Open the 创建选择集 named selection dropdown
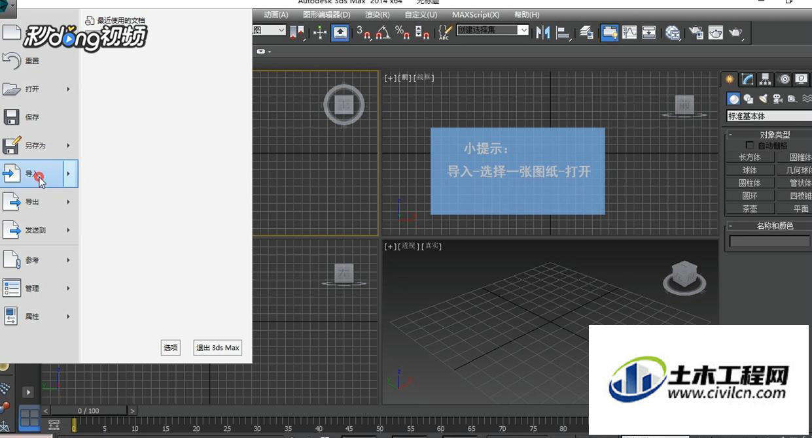 tap(493, 30)
